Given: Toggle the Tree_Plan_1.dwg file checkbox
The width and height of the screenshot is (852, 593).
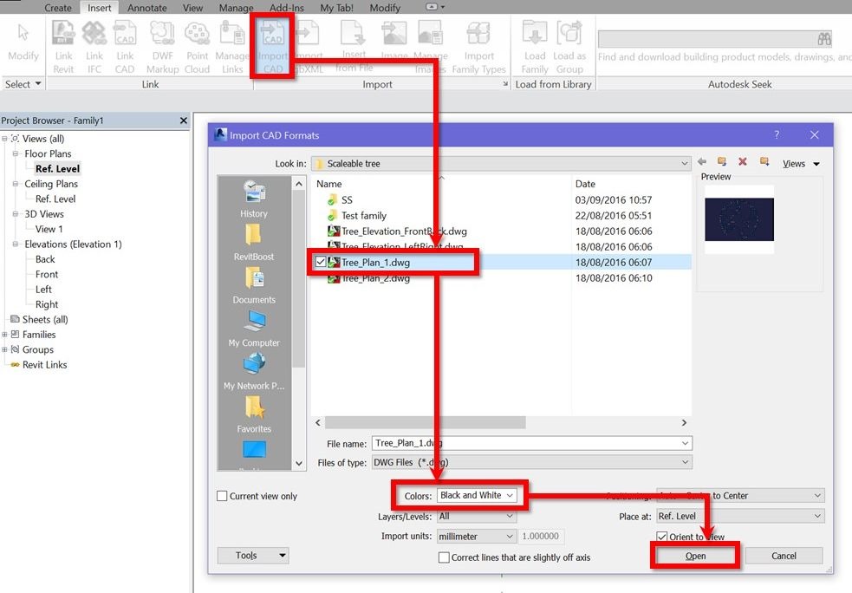Looking at the screenshot, I should pyautogui.click(x=321, y=262).
